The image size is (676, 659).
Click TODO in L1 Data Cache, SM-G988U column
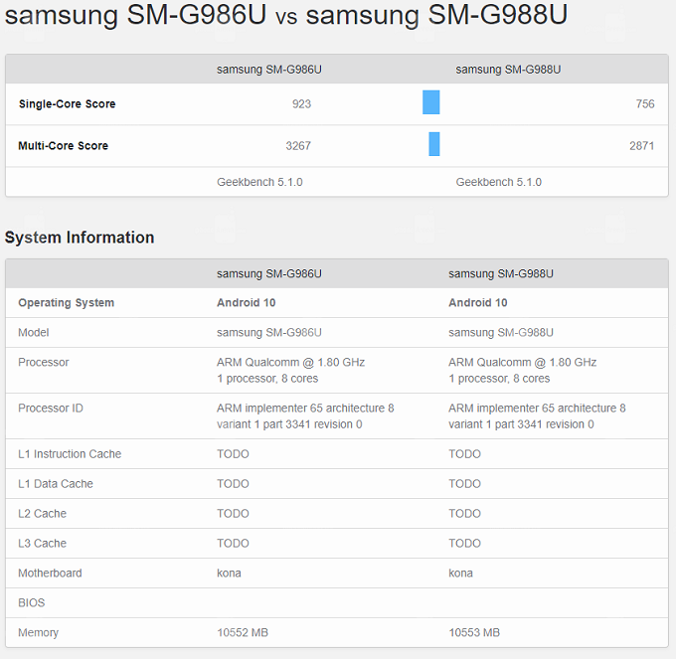(464, 484)
